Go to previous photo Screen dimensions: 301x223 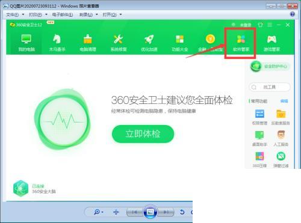click(135, 212)
